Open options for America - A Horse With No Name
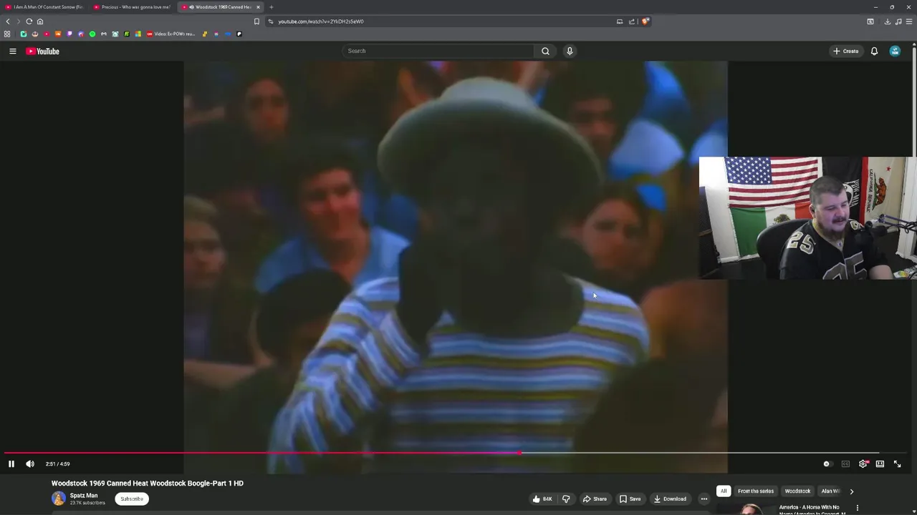917x515 pixels. coord(858,508)
